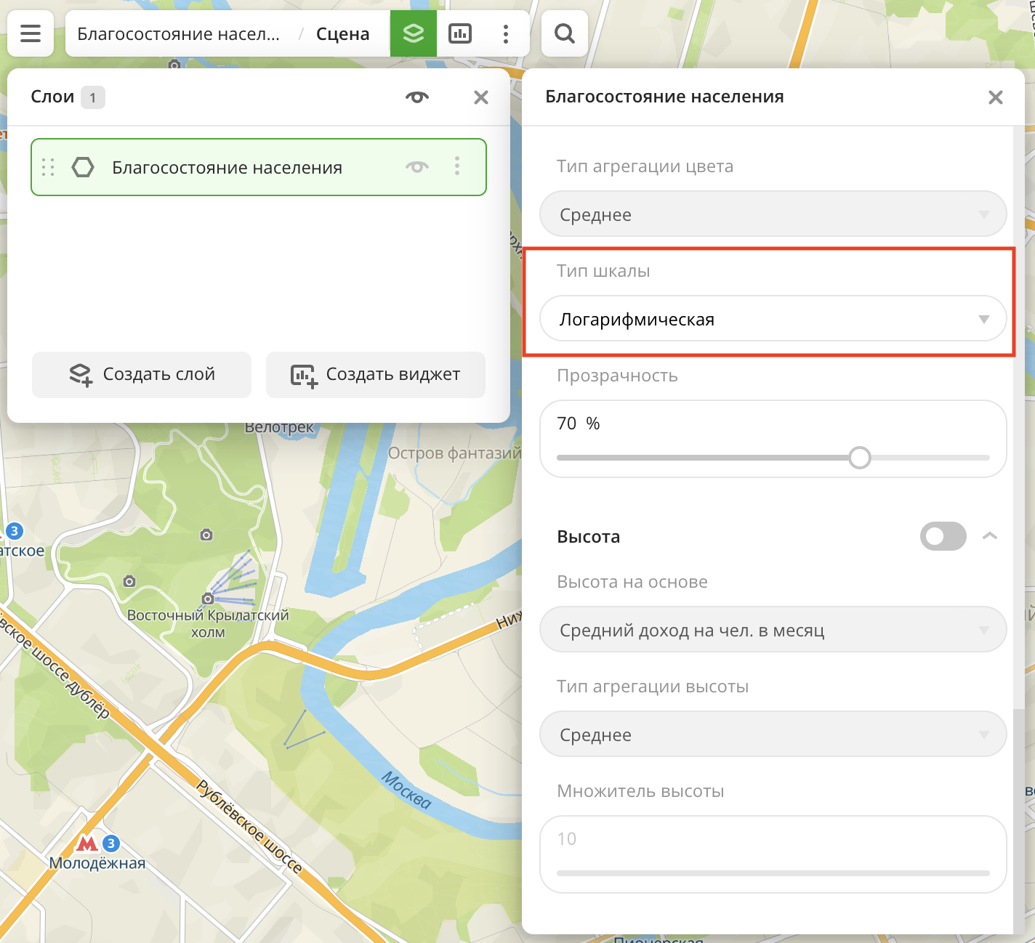Click the search magnifier icon
1035x943 pixels.
click(x=565, y=33)
